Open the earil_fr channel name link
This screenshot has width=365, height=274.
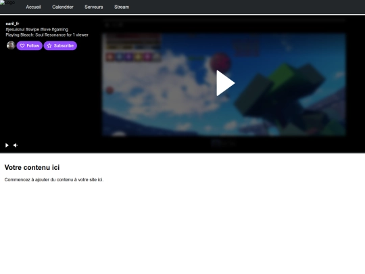click(12, 24)
